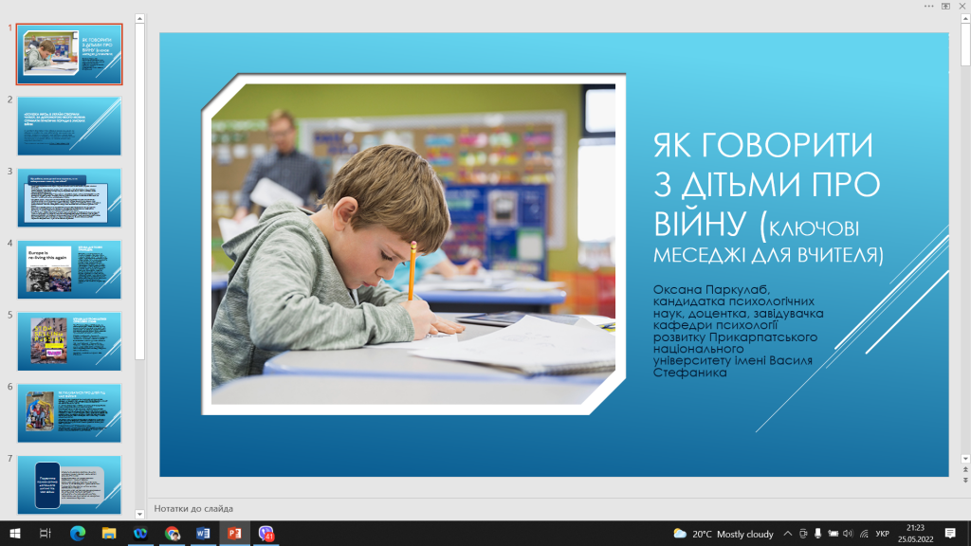Open the Windows Start menu
Viewport: 971px width, 546px height.
[15, 534]
